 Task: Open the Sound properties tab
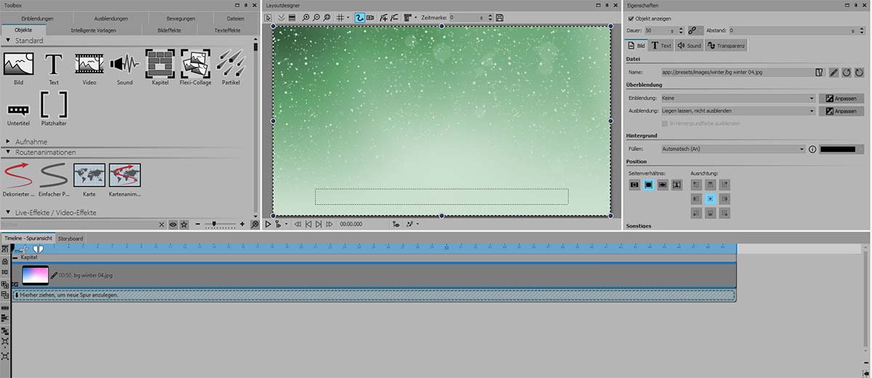689,46
